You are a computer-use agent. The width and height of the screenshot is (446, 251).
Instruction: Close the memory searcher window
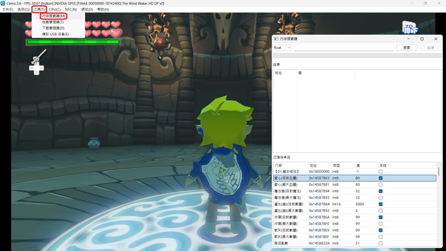pyautogui.click(x=435, y=38)
